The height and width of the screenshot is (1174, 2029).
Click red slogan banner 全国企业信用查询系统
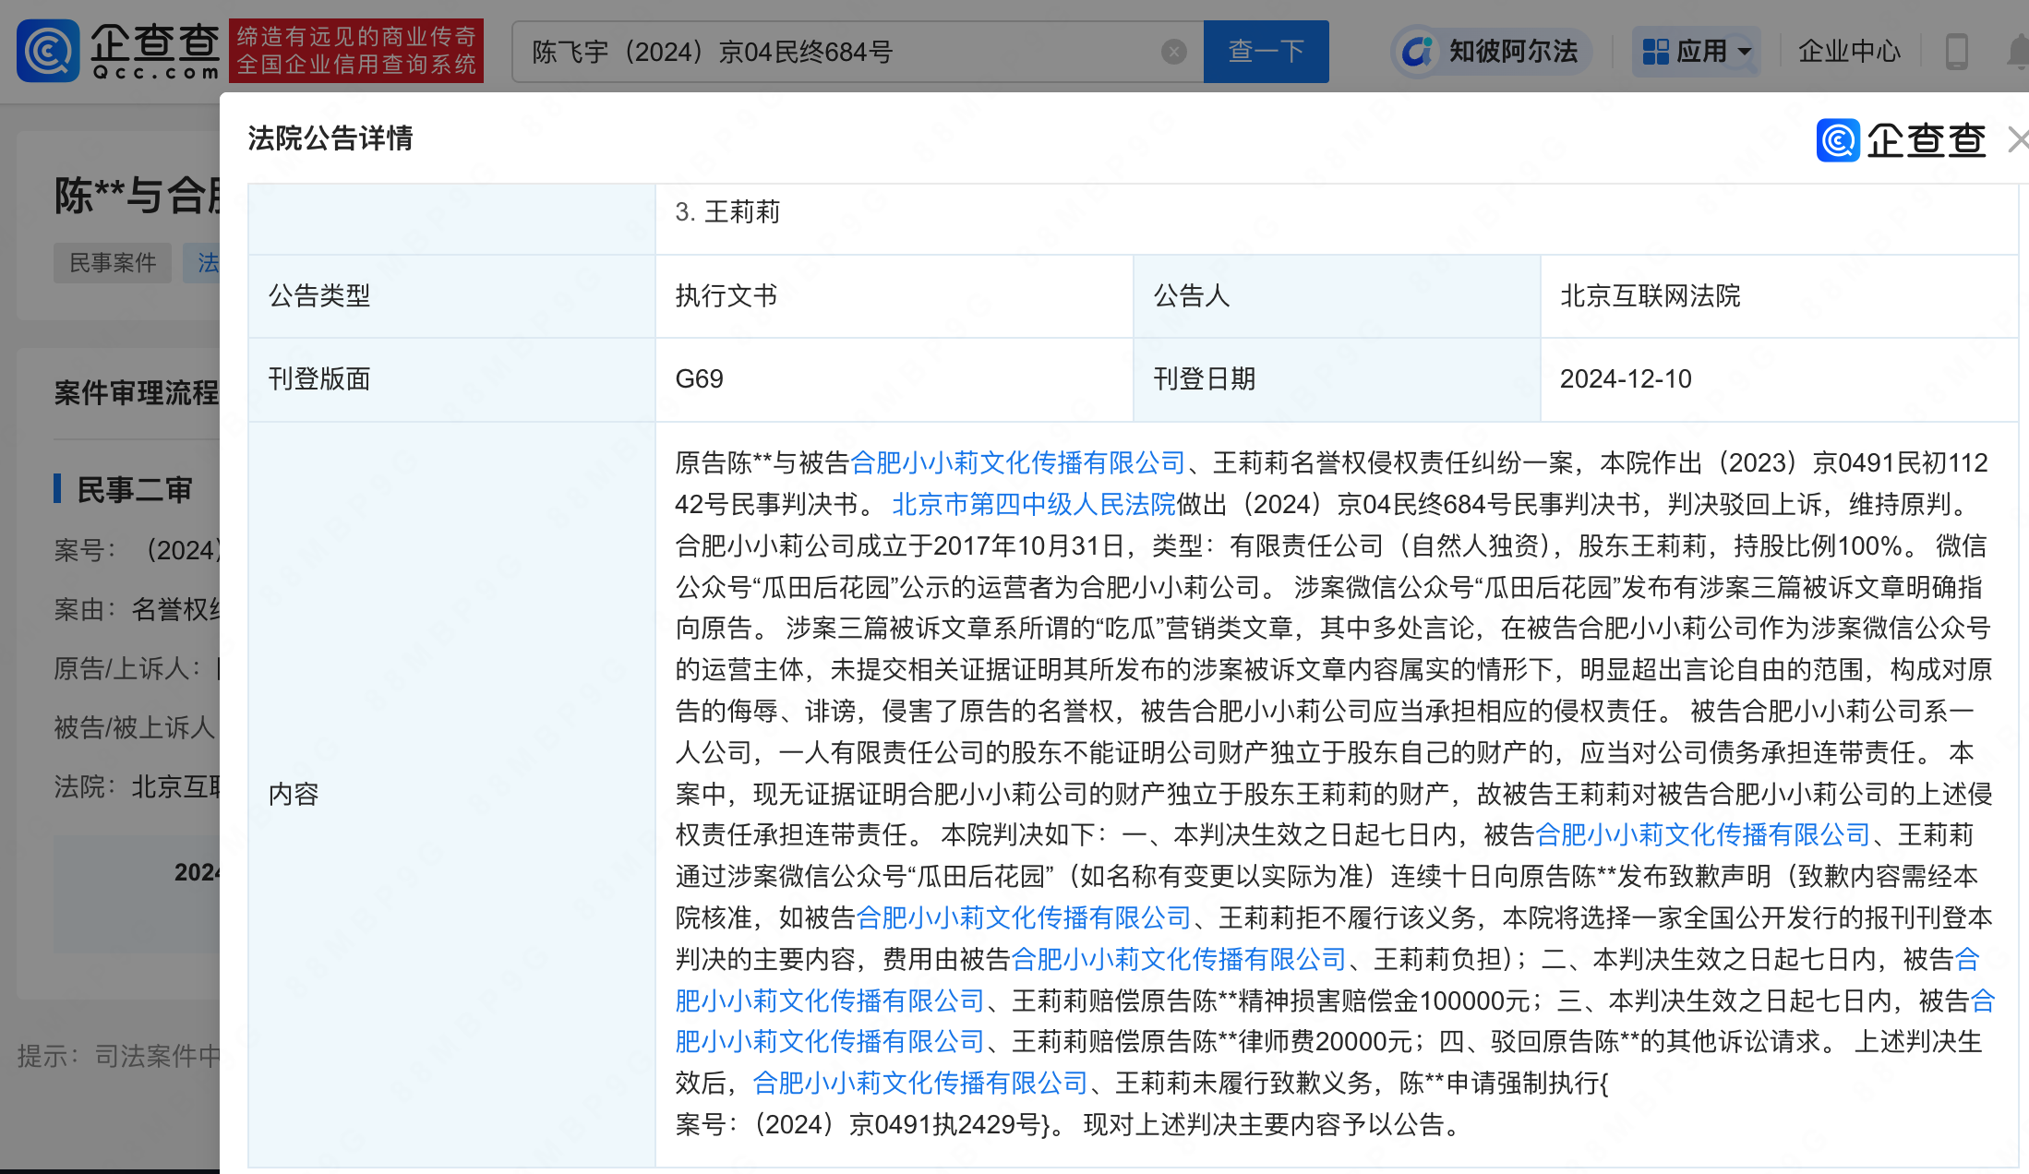(356, 51)
